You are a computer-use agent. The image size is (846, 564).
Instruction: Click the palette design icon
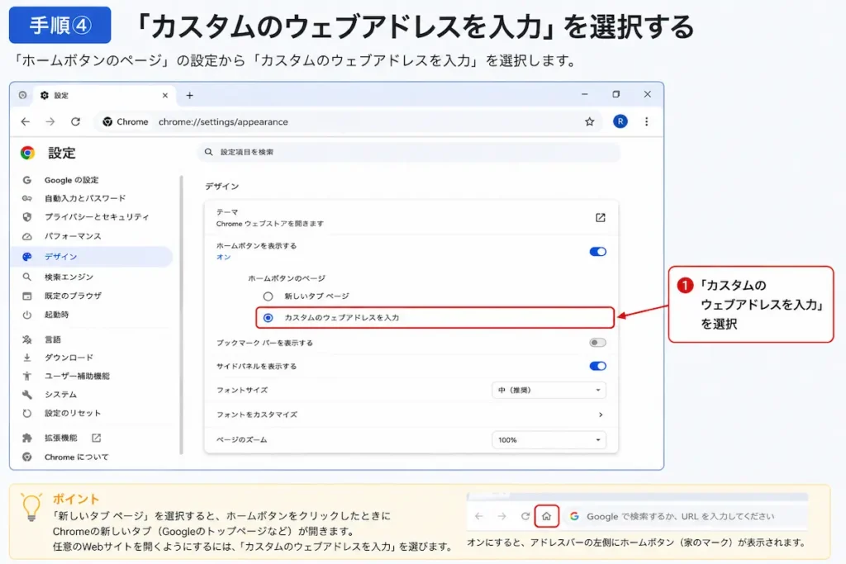coord(27,257)
